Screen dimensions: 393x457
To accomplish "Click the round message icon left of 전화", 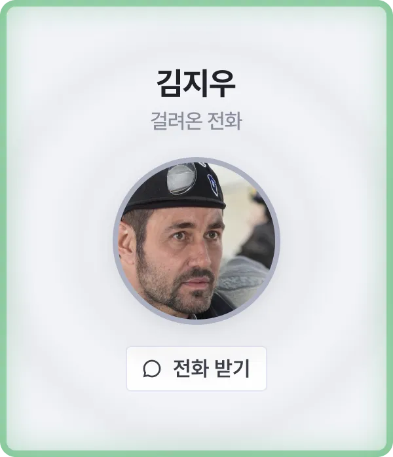I will click(x=151, y=369).
